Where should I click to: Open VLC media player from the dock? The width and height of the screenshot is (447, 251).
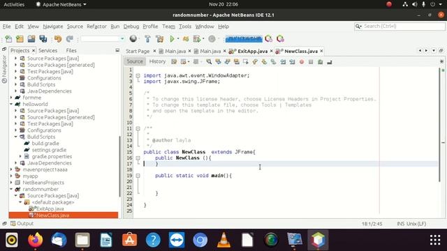click(x=223, y=240)
